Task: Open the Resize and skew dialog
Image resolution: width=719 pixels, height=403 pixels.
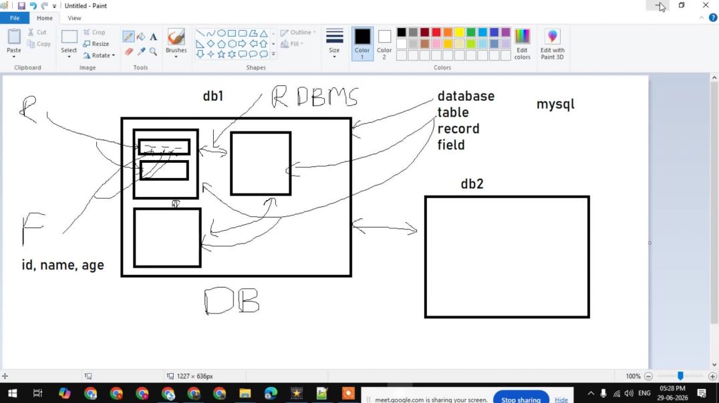Action: [x=96, y=44]
